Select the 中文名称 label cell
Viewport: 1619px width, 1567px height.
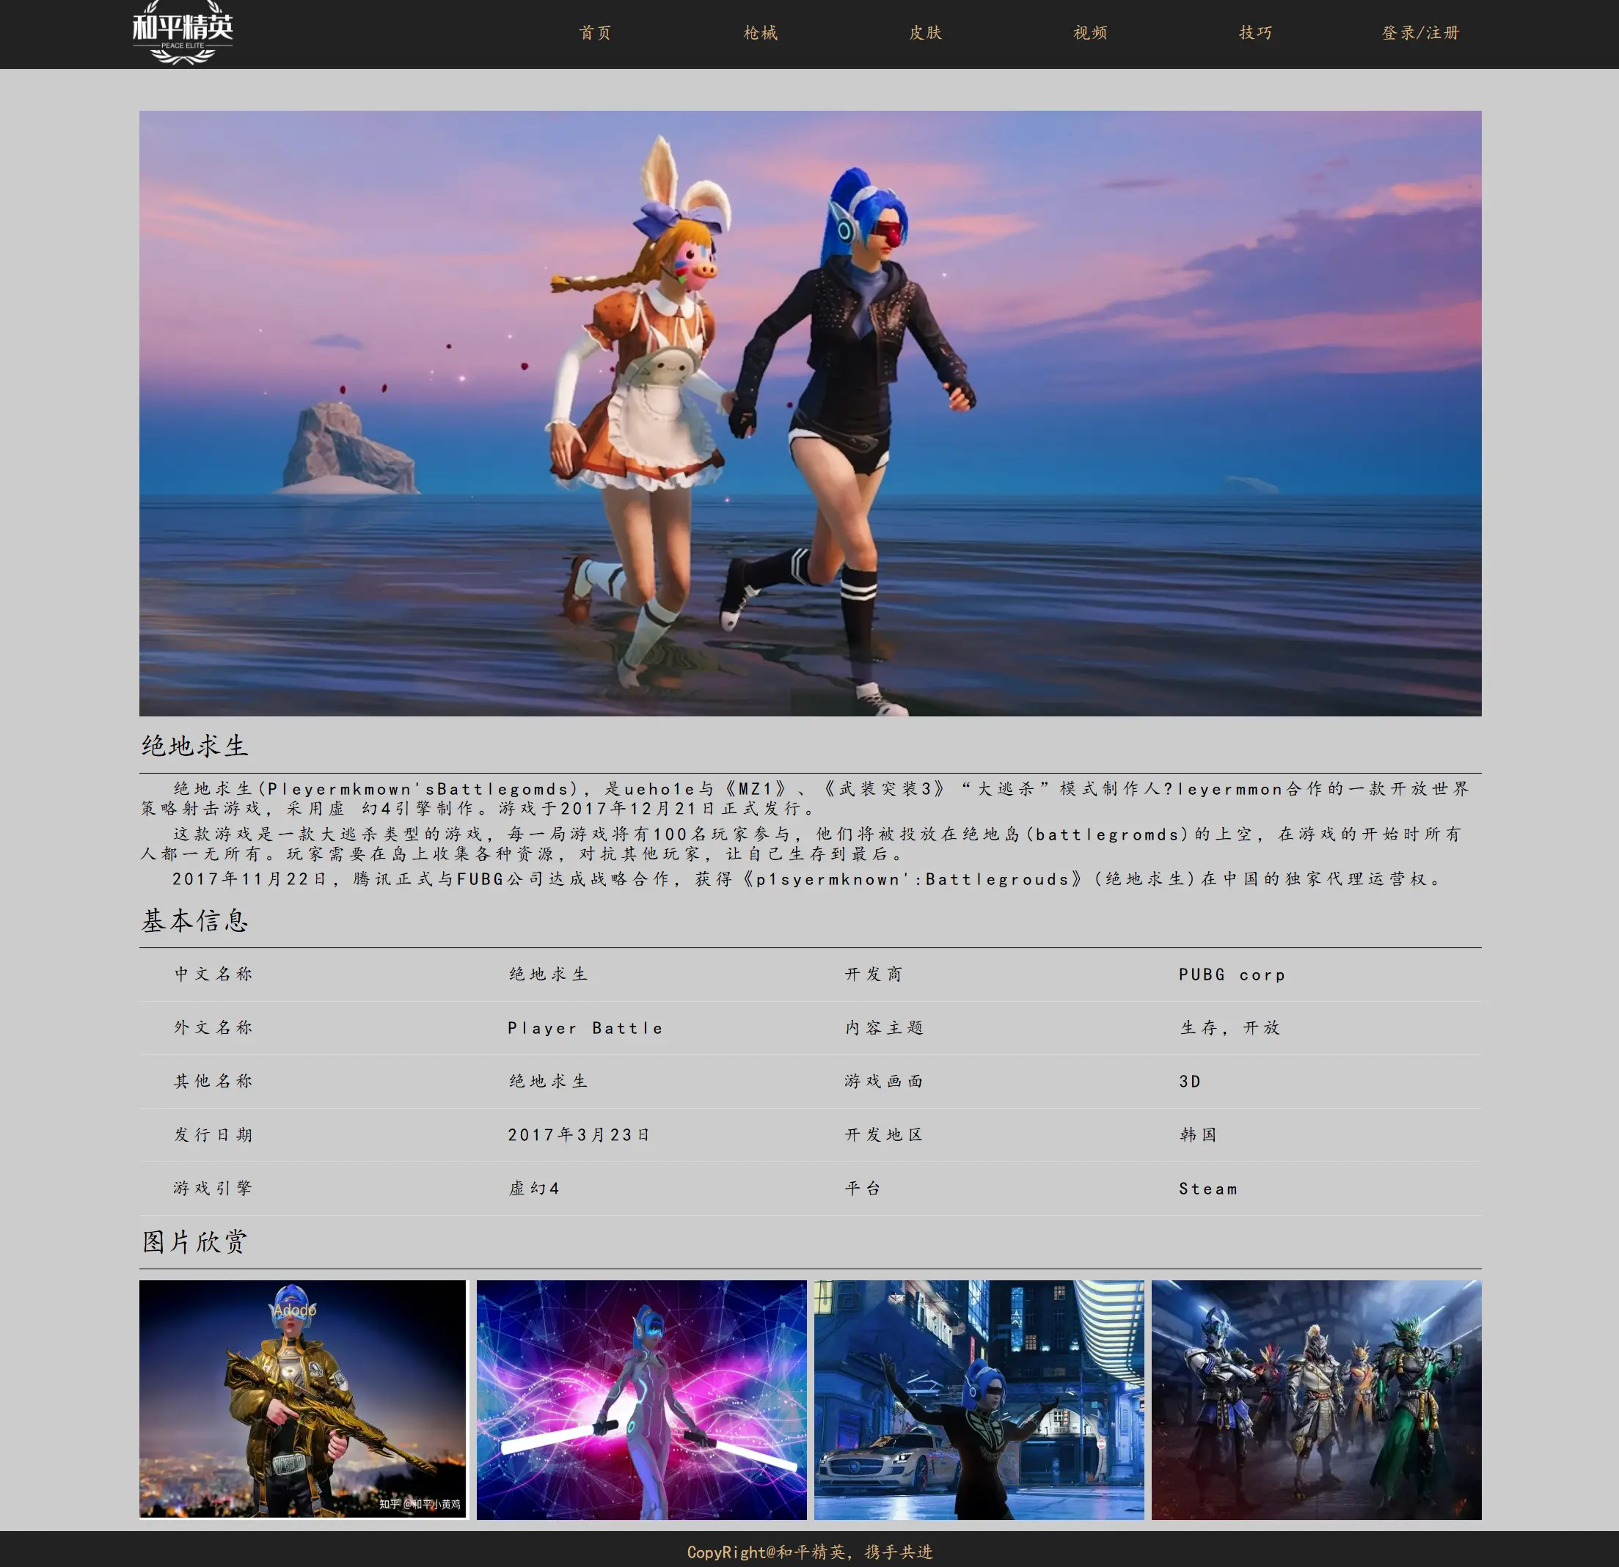click(x=213, y=975)
